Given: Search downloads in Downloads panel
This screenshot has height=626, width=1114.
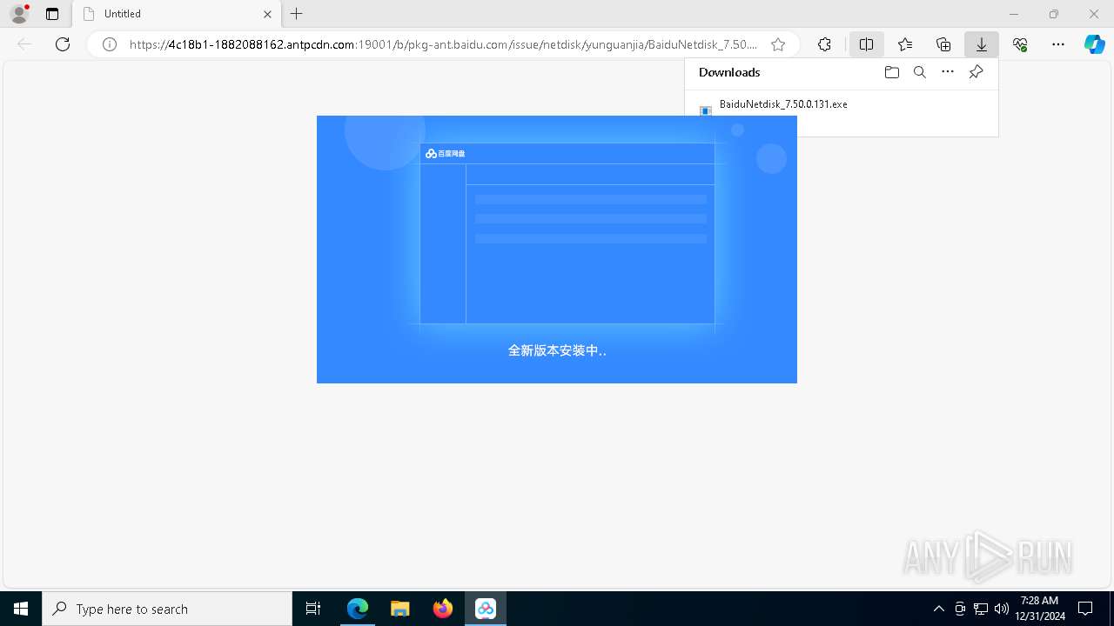Looking at the screenshot, I should pos(920,72).
